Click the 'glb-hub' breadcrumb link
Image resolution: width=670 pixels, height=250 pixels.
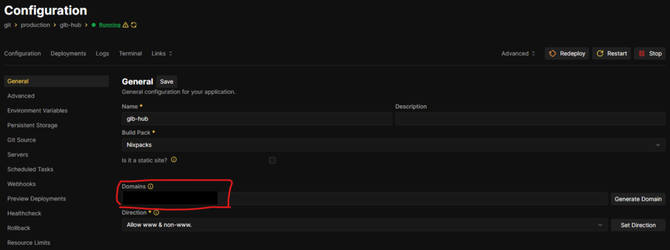tap(71, 25)
